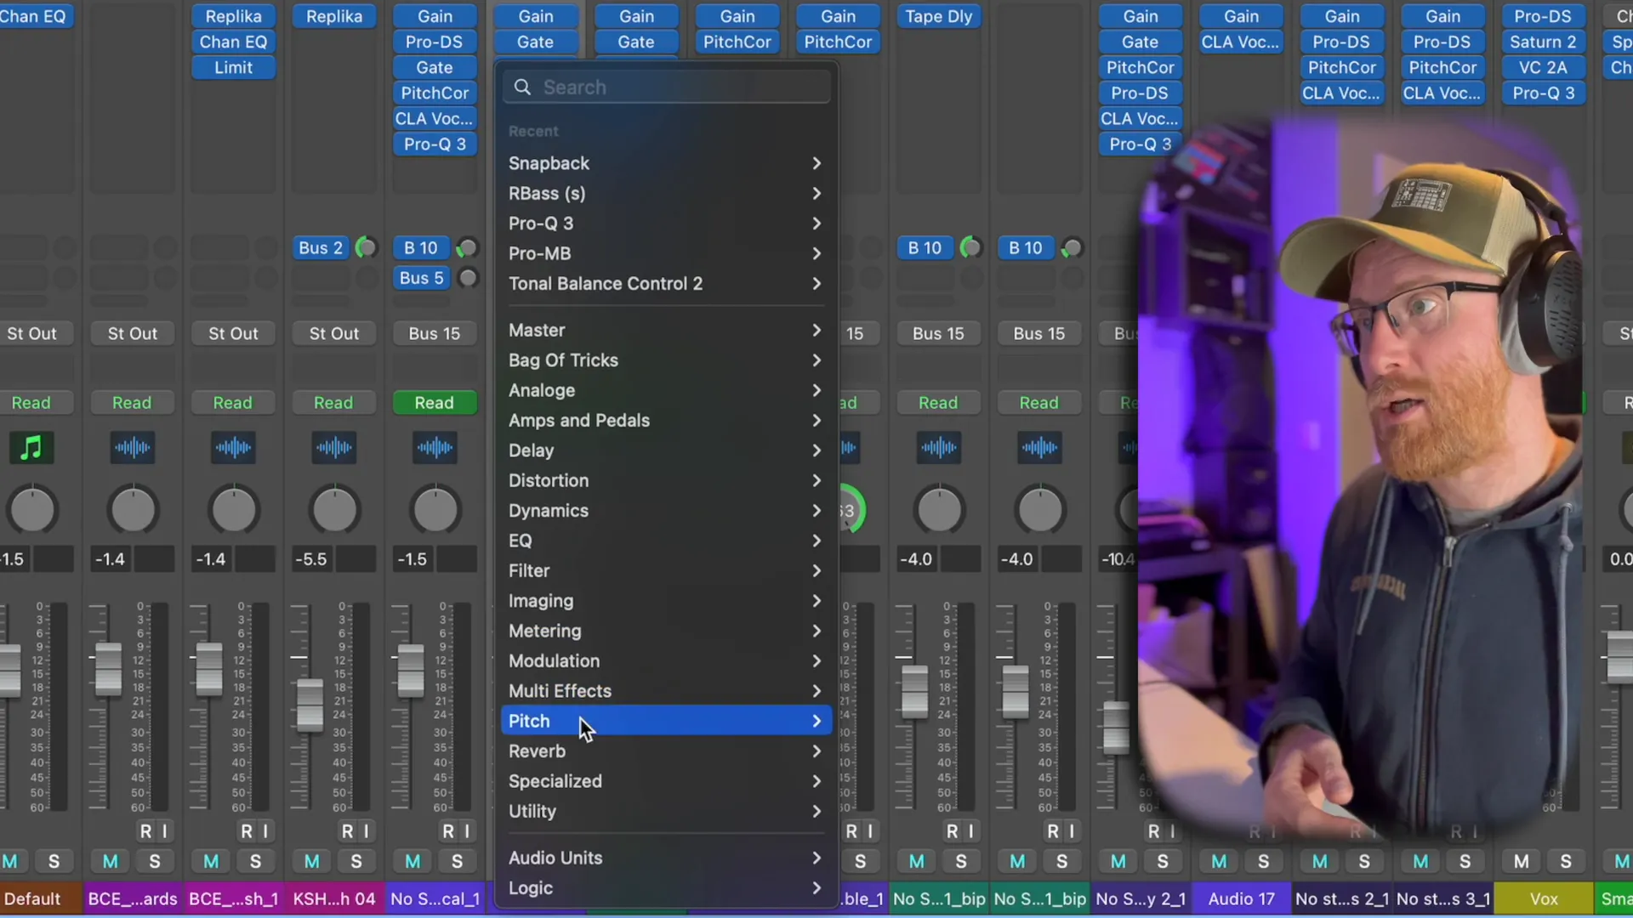Solo the Vox channel
The height and width of the screenshot is (918, 1633).
coord(1566,861)
